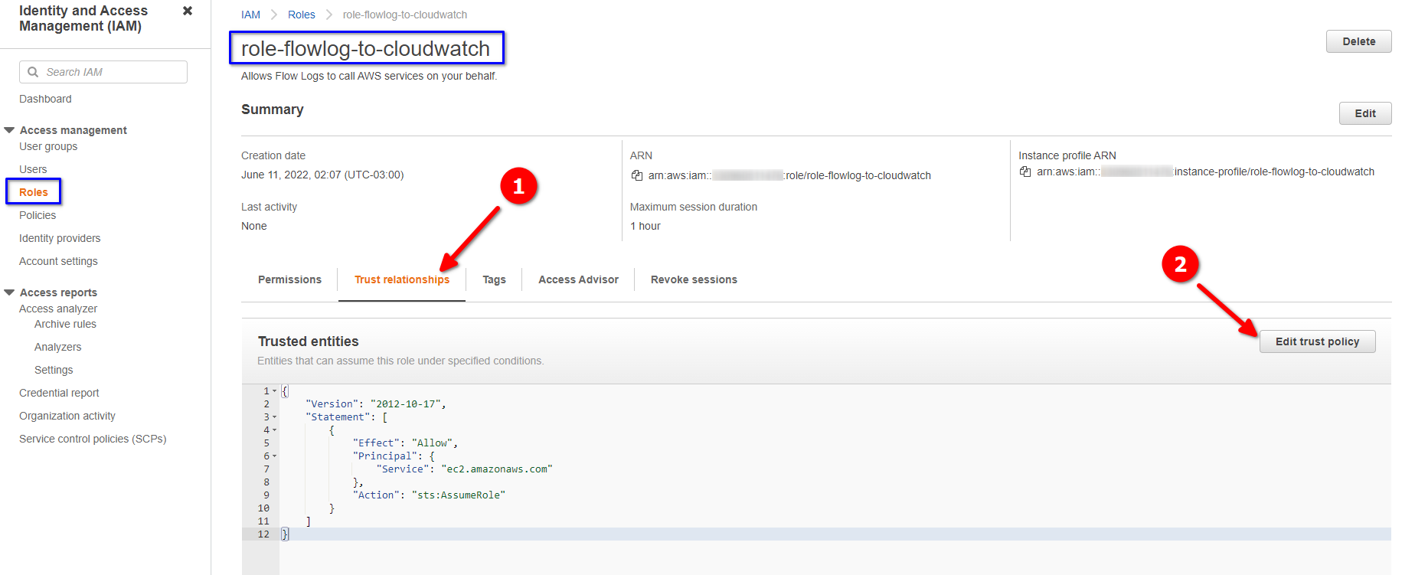Click the "sts:AssumeRole" action value
Screen dimensions: 1415x575
tap(458, 495)
